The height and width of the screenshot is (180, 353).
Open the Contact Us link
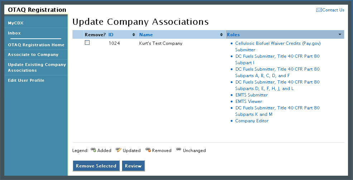pyautogui.click(x=333, y=10)
